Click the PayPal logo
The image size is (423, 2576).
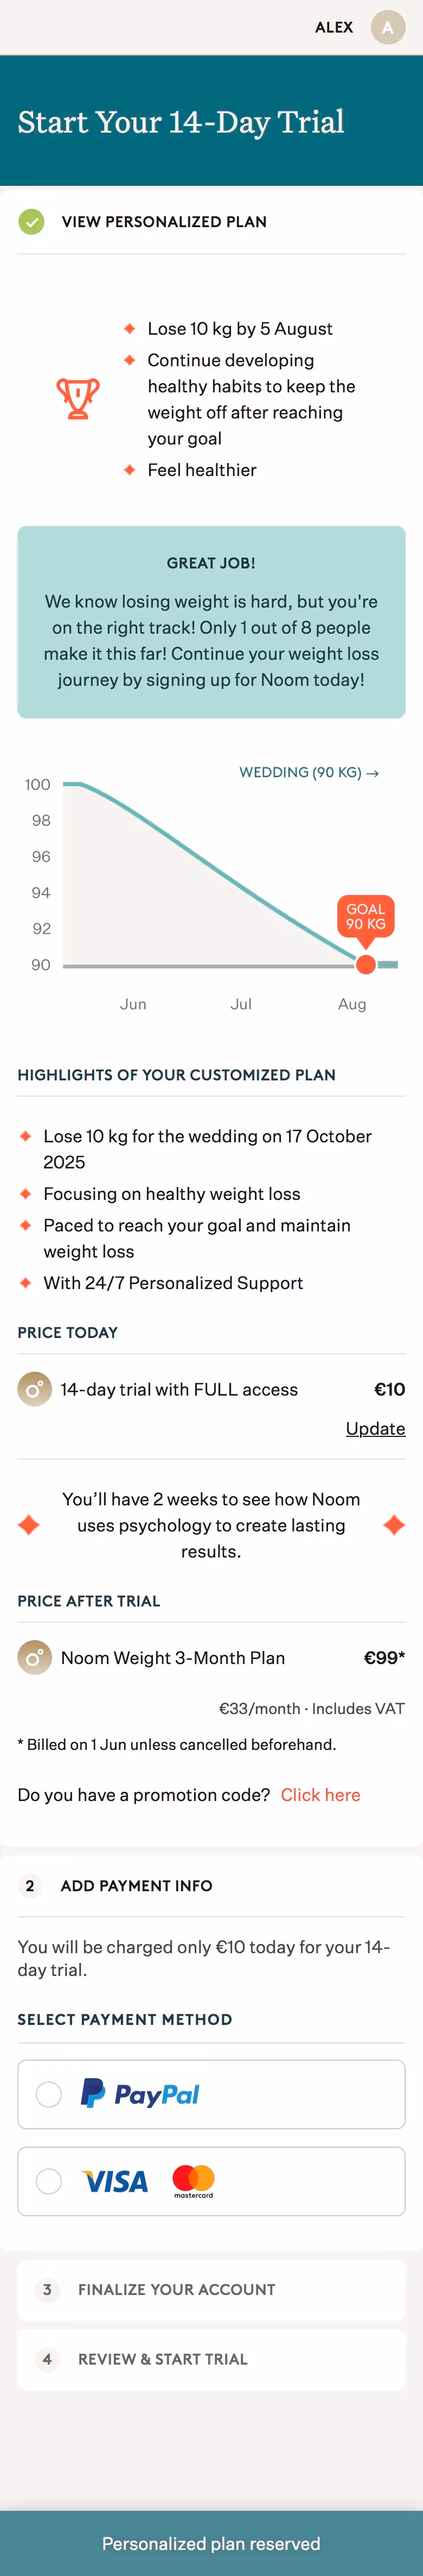140,2093
